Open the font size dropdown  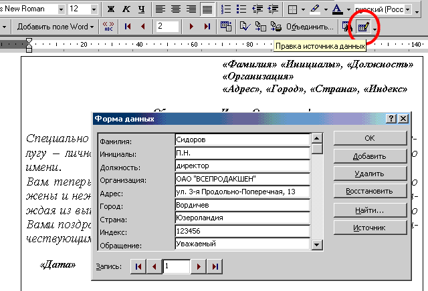[94, 9]
